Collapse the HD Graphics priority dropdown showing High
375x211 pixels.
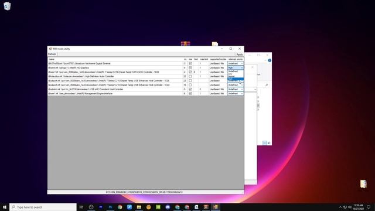coord(236,68)
